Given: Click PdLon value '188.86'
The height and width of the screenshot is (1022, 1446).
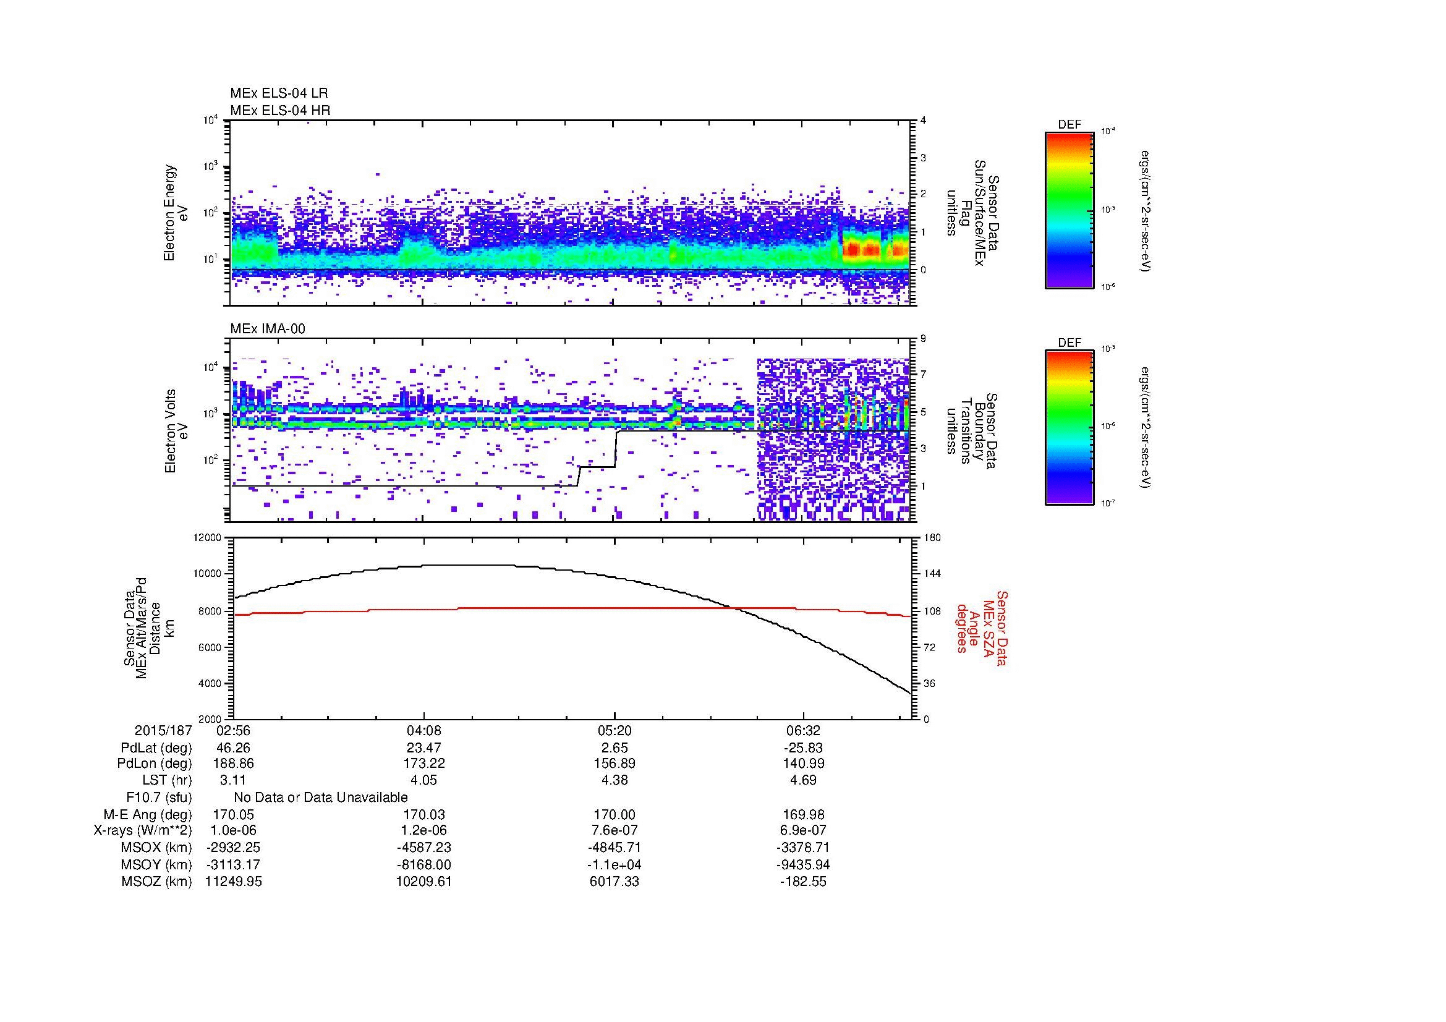Looking at the screenshot, I should click(234, 764).
